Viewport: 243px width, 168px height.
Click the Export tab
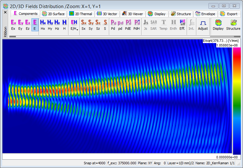229,14
